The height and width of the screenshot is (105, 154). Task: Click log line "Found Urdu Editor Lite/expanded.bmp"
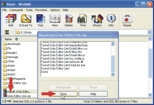coord(64,45)
